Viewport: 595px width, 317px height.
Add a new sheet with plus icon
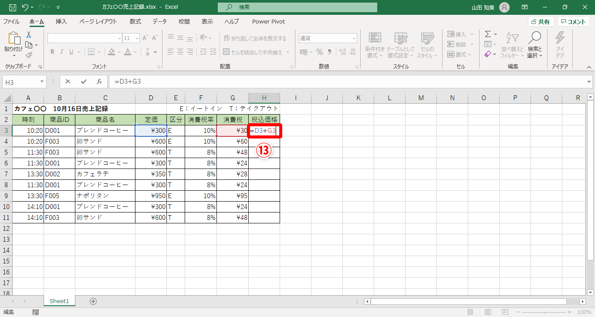pos(93,301)
